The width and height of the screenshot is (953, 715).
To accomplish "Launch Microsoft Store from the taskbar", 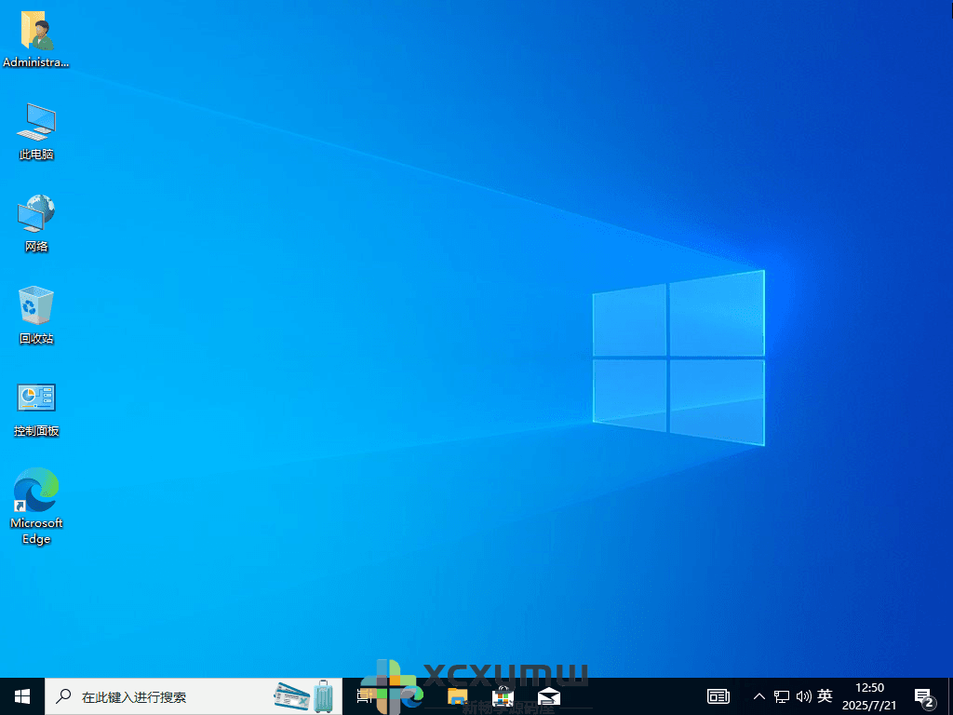I will pyautogui.click(x=502, y=695).
